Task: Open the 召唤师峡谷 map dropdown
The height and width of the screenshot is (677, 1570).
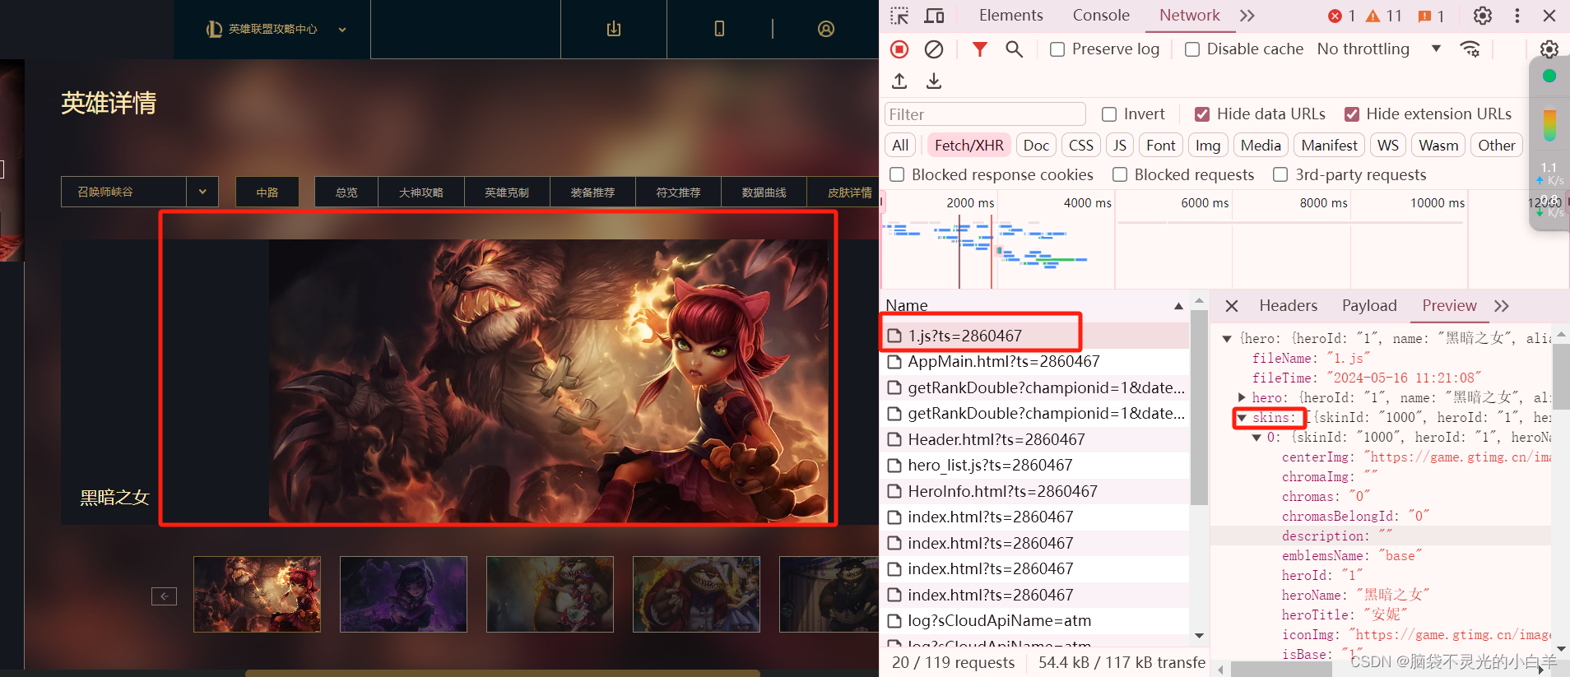Action: pos(139,192)
